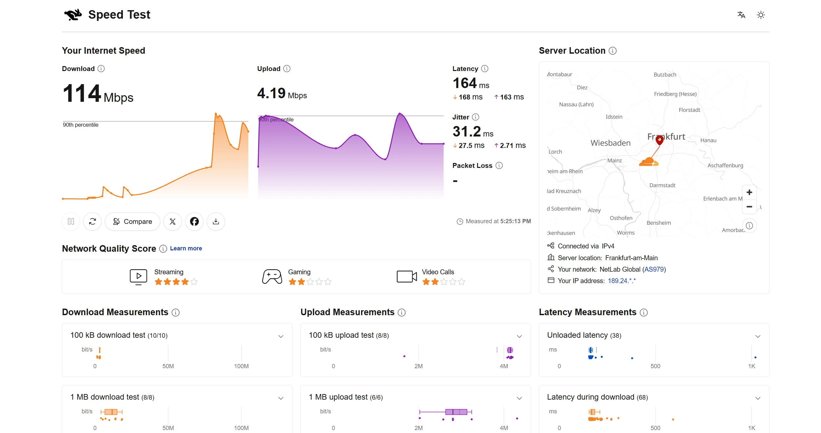The image size is (821, 433).
Task: Click the red server pin on map
Action: [659, 140]
